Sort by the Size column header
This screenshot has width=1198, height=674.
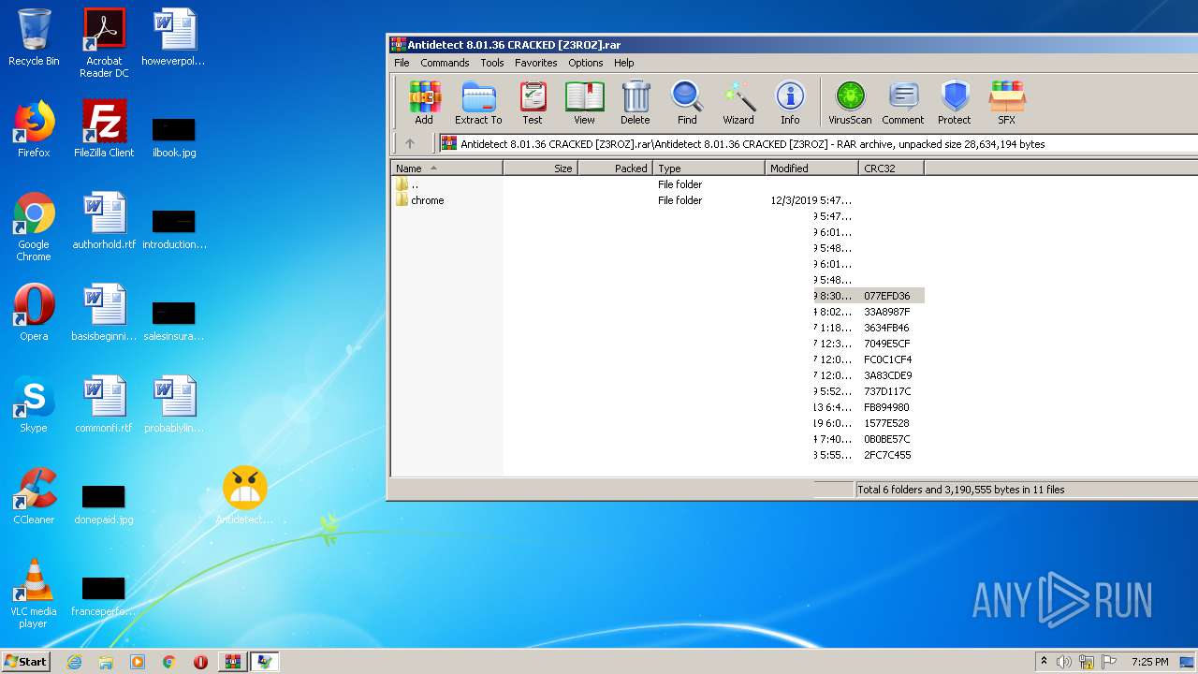[x=540, y=168]
